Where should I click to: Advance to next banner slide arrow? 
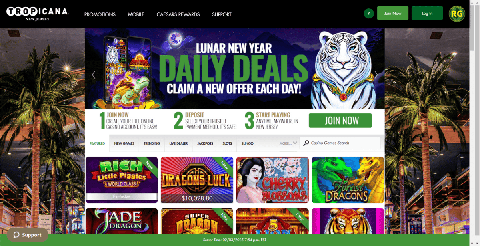376,75
